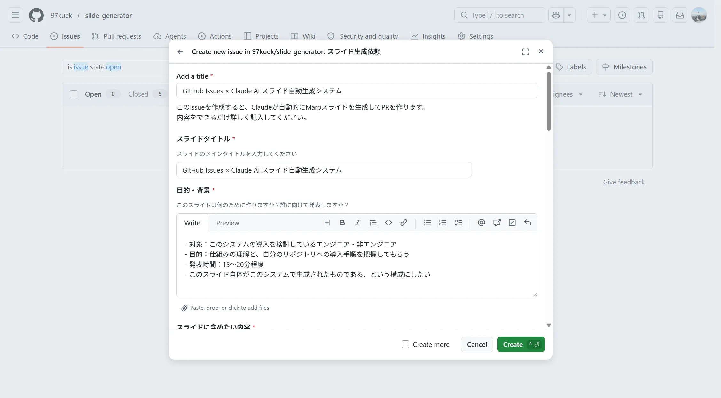This screenshot has height=398, width=721.
Task: Mention a user with the @ icon
Action: 481,222
